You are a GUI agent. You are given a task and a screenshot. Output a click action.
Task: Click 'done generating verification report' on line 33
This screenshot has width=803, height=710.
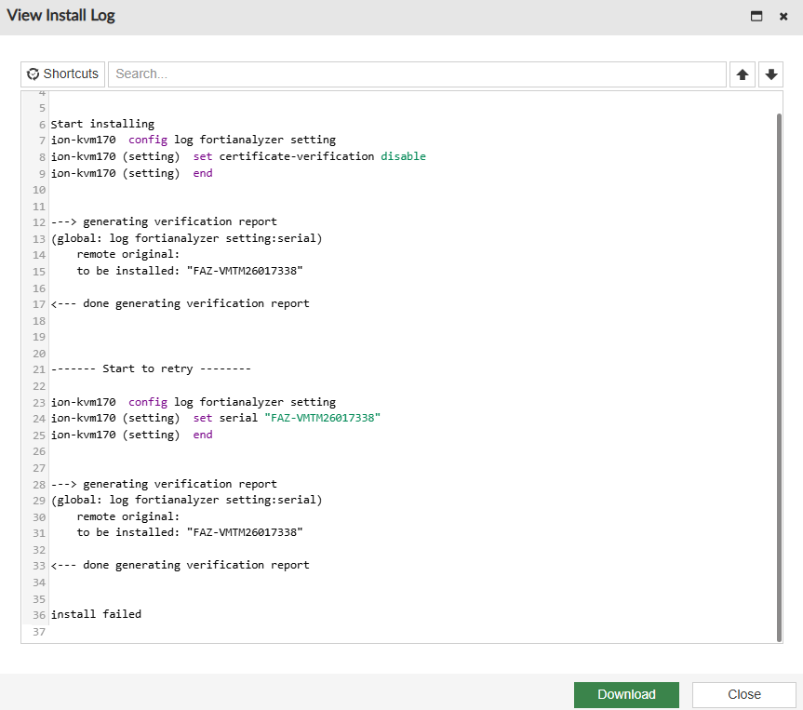(196, 565)
